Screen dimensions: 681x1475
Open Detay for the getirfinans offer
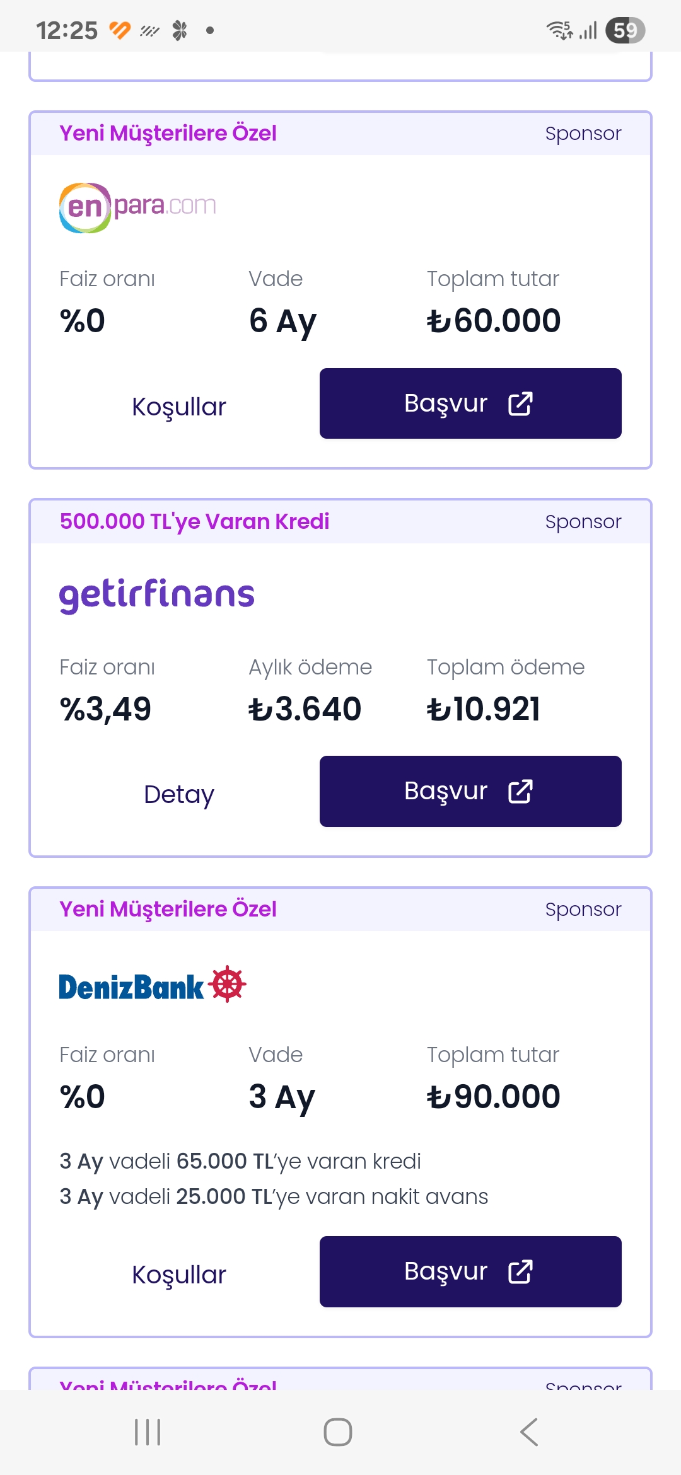[179, 795]
